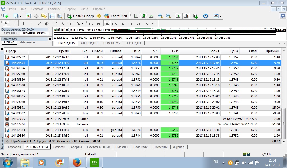The width and height of the screenshot is (287, 168).
Task: Switch to the D1 timeframe
Action: tap(138, 24)
